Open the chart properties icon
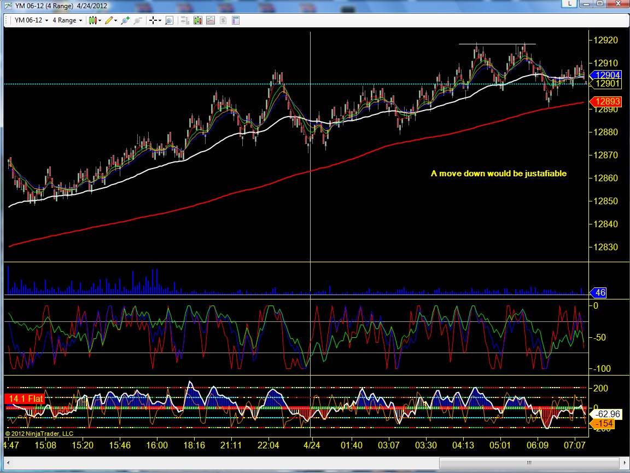The image size is (630, 473). (x=236, y=20)
